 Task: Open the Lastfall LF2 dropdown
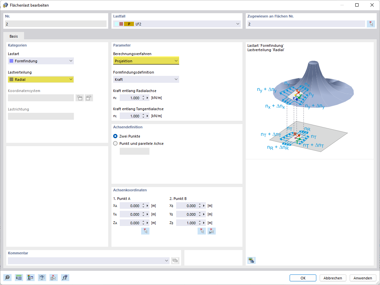pyautogui.click(x=177, y=24)
